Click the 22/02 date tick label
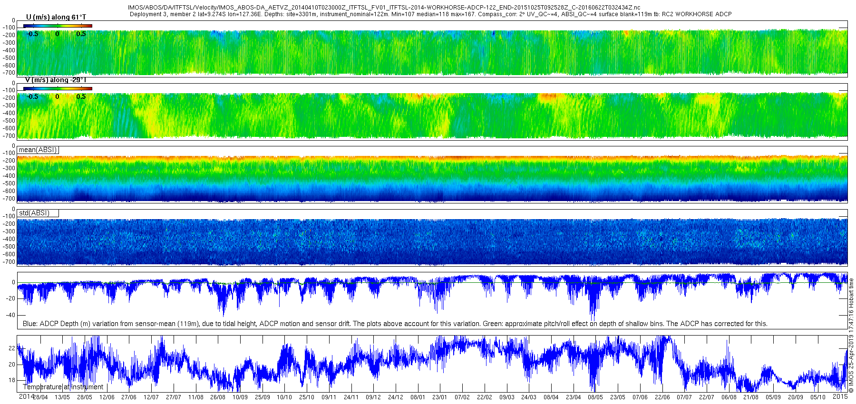The width and height of the screenshot is (856, 404). tap(485, 397)
